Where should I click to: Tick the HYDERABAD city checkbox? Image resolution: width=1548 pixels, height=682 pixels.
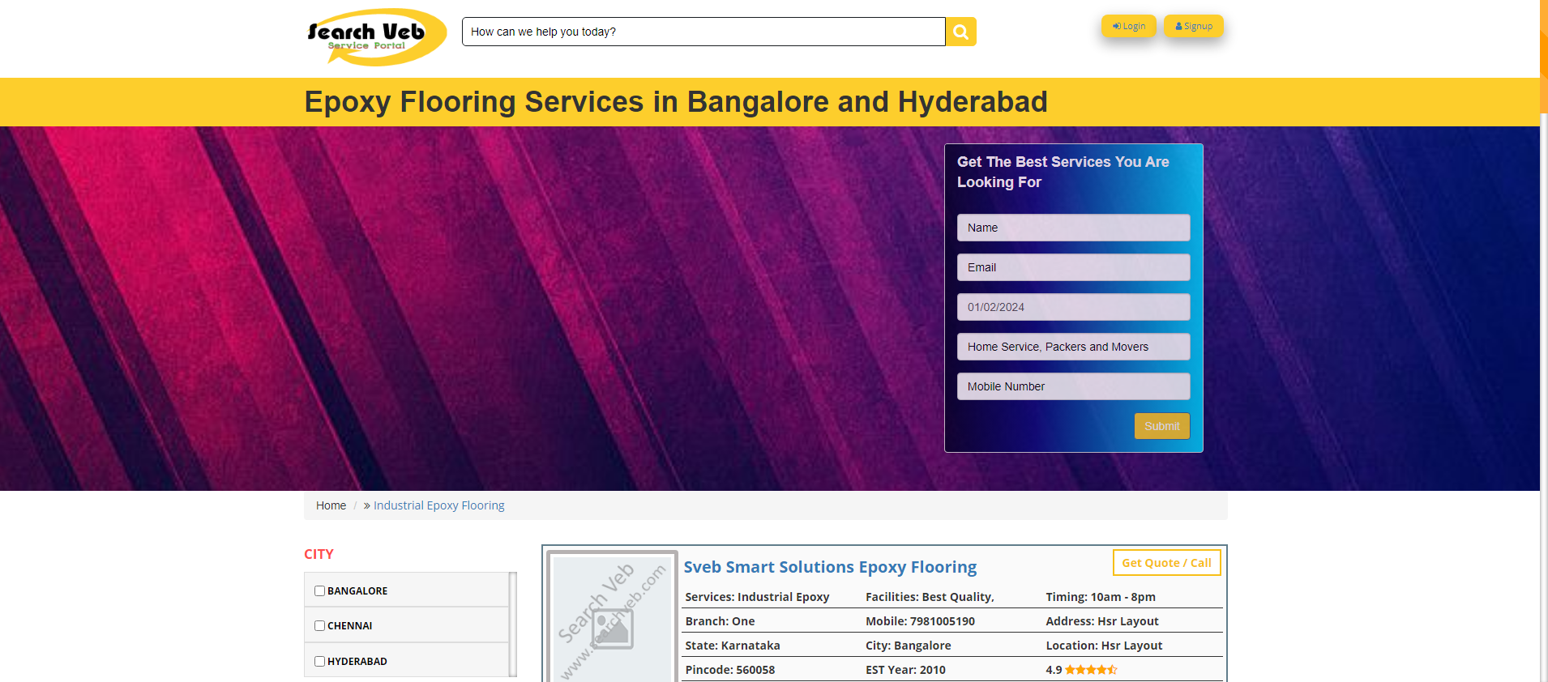(320, 662)
